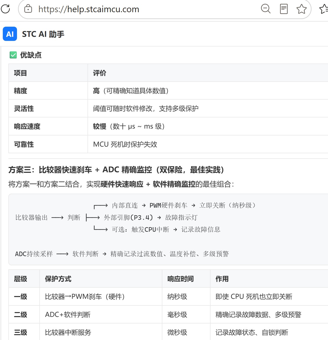Open reader view icon in address bar

pos(284,9)
